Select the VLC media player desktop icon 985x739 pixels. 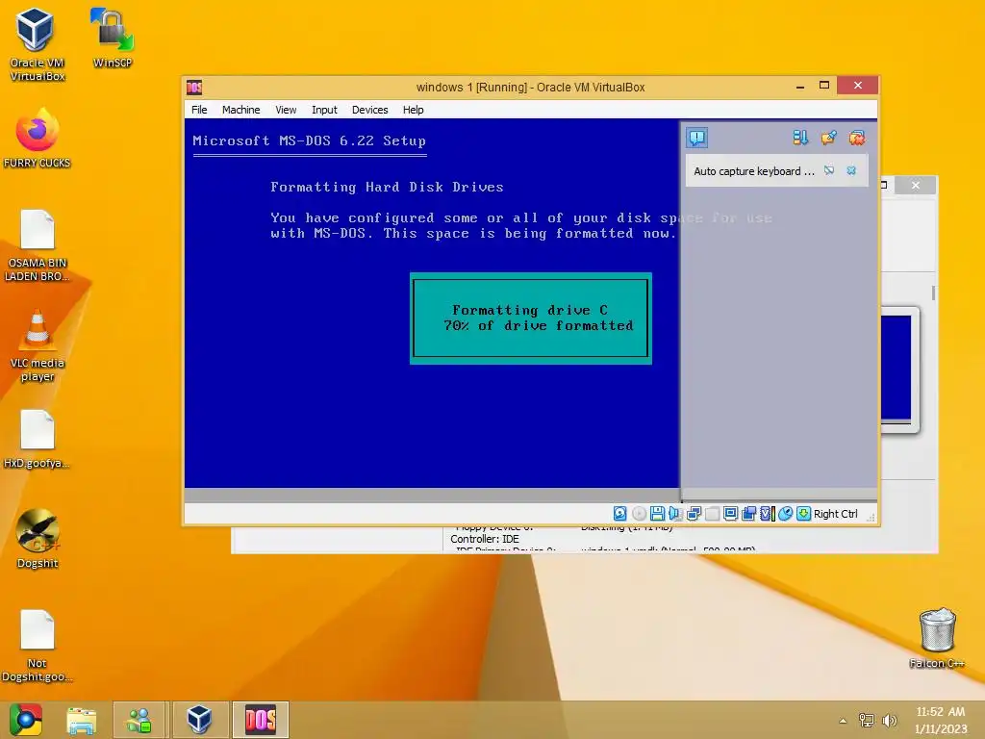click(38, 345)
